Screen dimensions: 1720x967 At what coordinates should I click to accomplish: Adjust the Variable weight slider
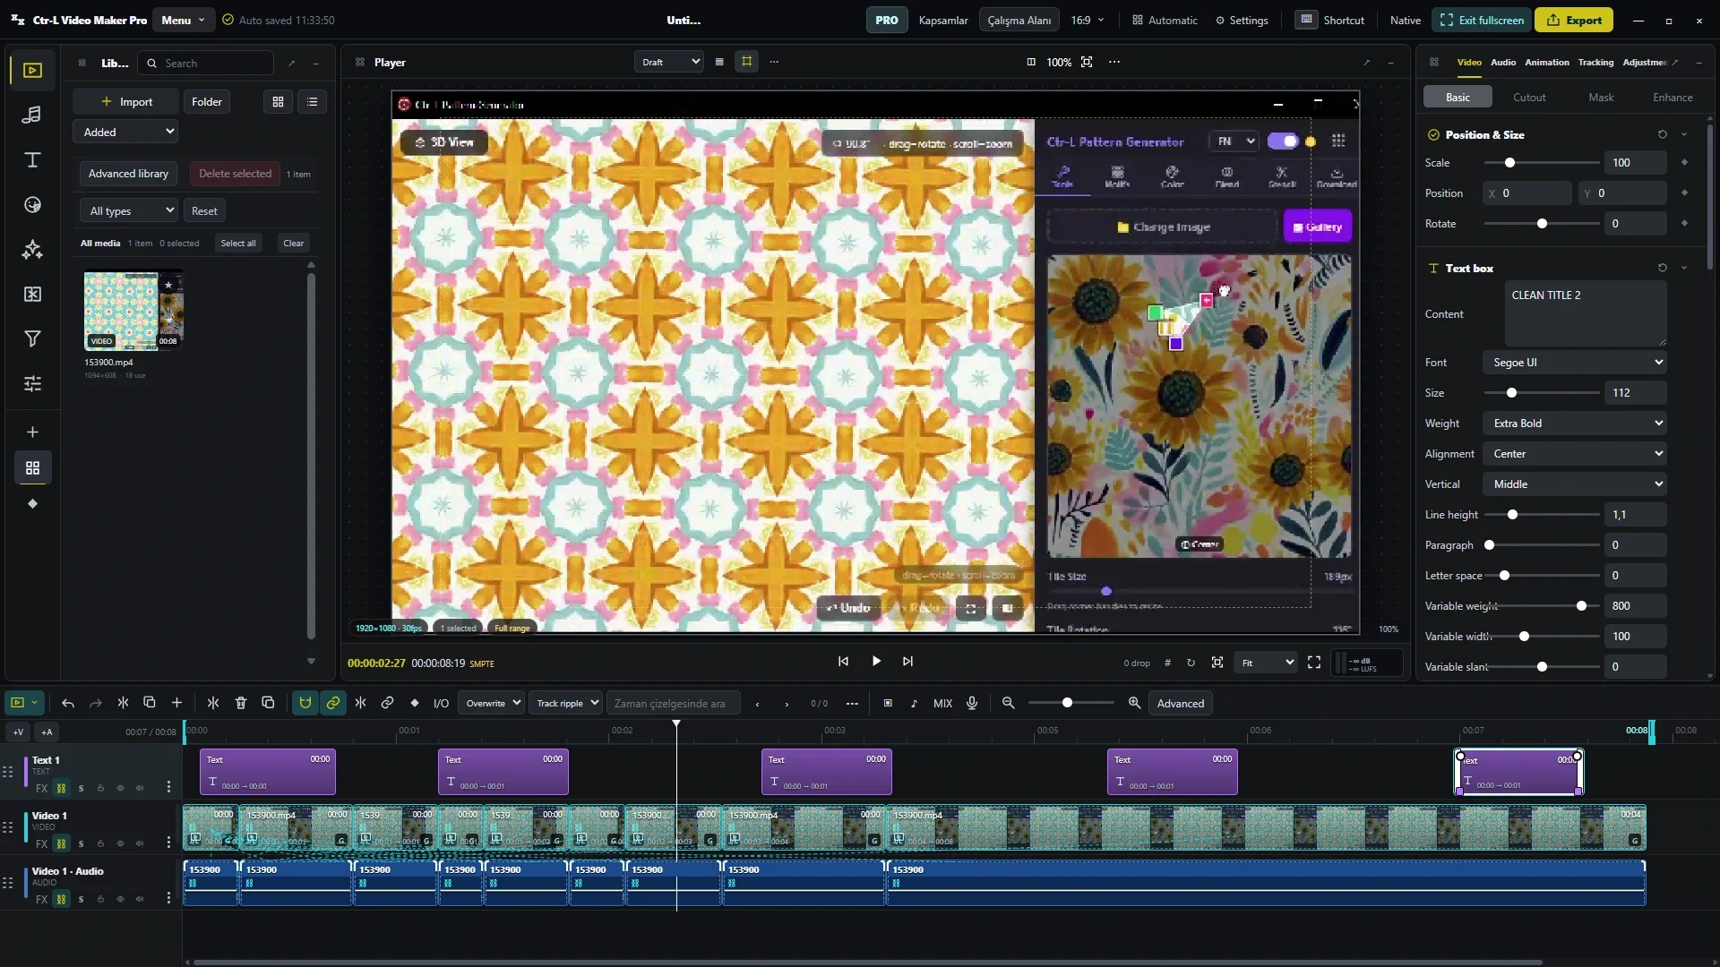tap(1541, 606)
